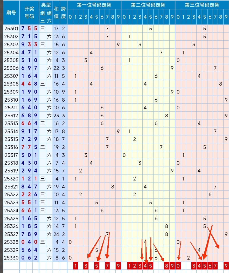Image resolution: width=229 pixels, height=273 pixels.
Task: Open the 第一位号码走势 section header
Action: click(94, 5)
